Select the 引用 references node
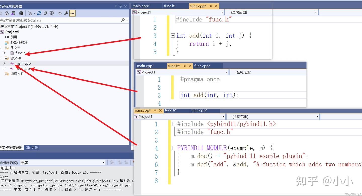 14,37
